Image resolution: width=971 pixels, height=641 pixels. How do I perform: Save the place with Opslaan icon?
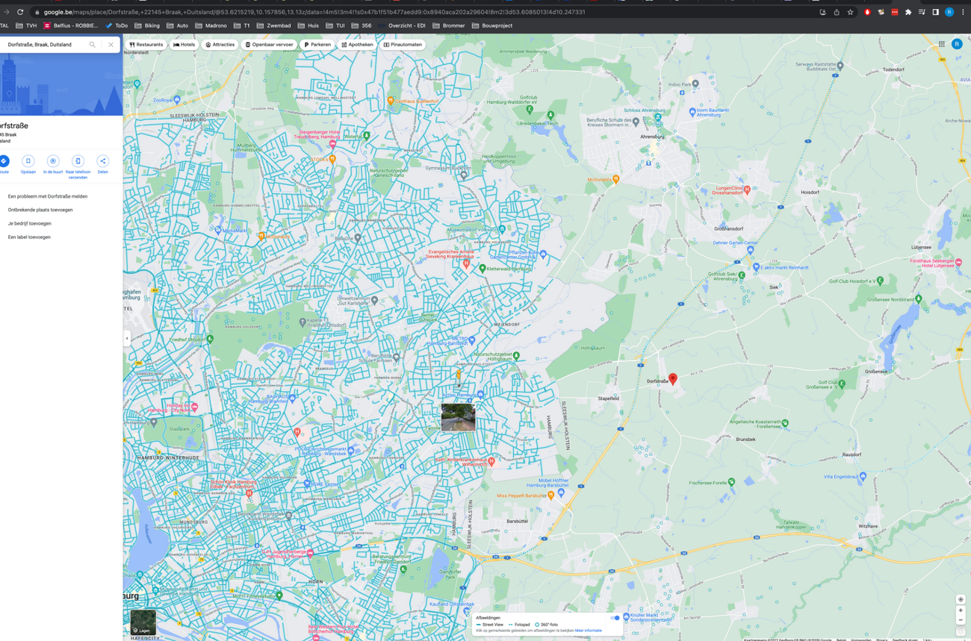point(28,161)
